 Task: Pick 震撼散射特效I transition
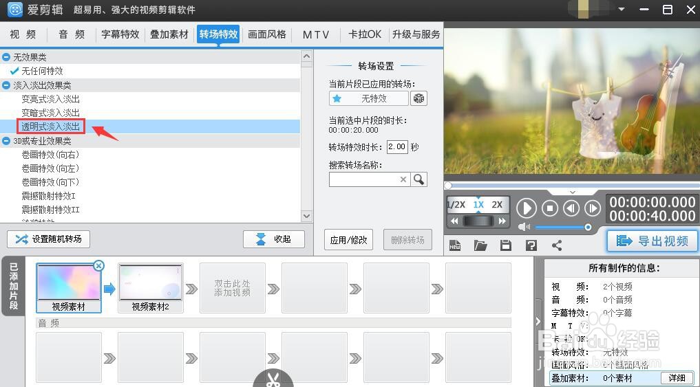(x=49, y=196)
